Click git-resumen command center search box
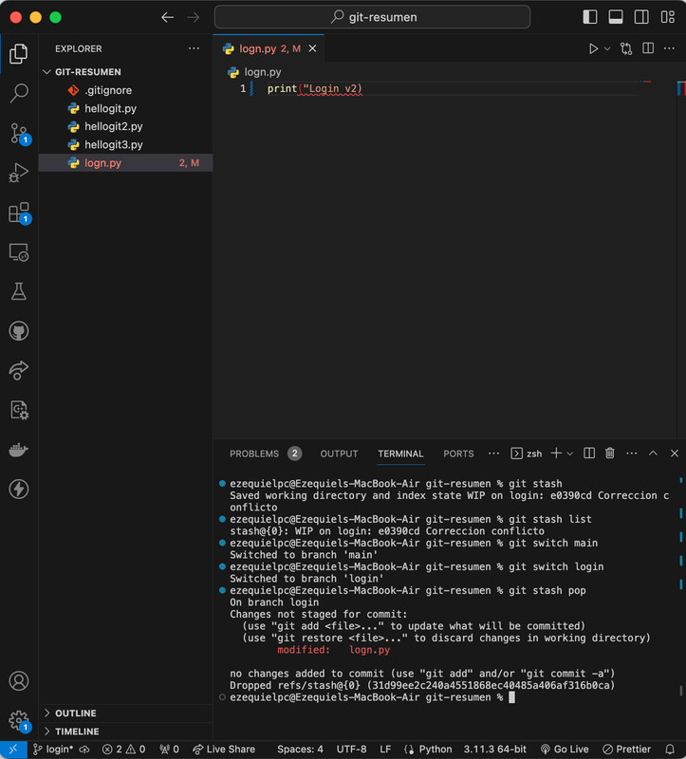Viewport: 686px width, 759px height. pos(372,17)
